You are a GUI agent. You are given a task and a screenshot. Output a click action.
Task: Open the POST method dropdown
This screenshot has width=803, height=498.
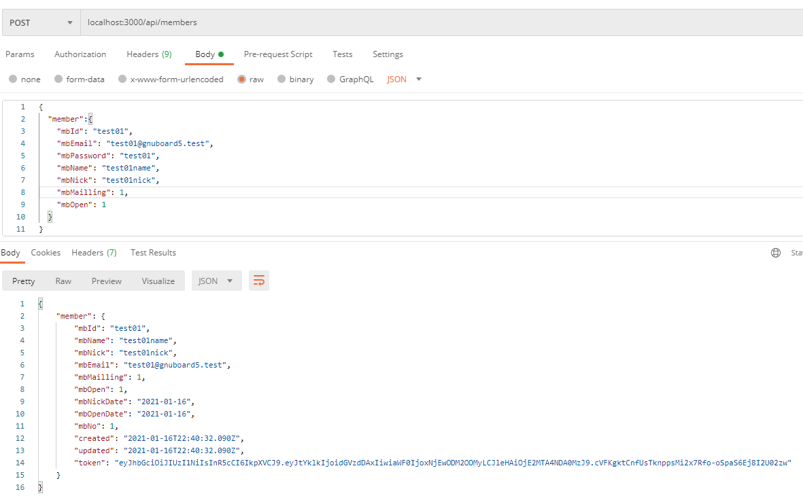pyautogui.click(x=41, y=22)
